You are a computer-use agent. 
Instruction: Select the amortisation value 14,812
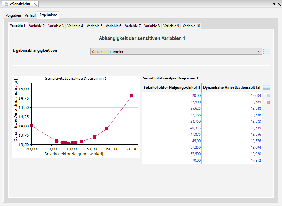pos(232,160)
